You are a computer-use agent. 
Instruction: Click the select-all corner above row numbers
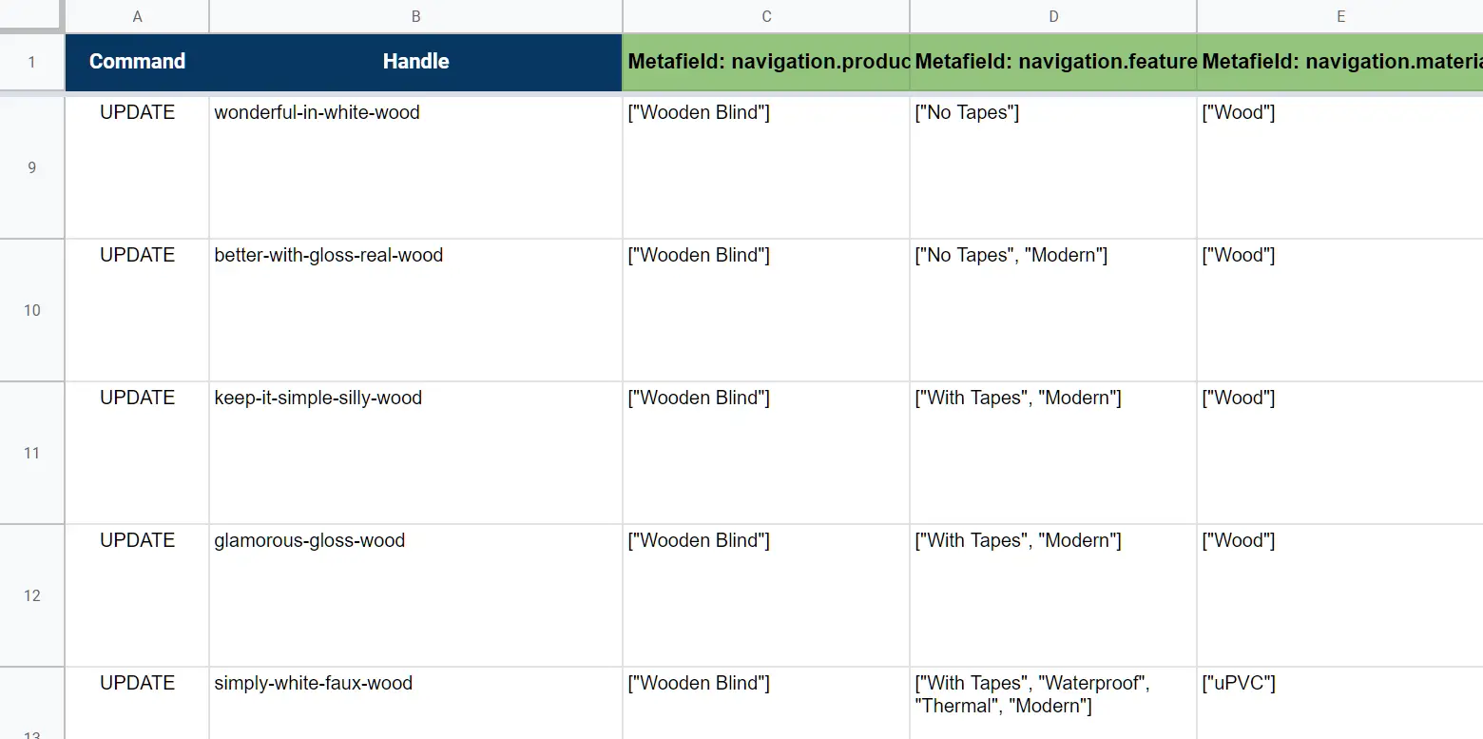click(x=31, y=16)
